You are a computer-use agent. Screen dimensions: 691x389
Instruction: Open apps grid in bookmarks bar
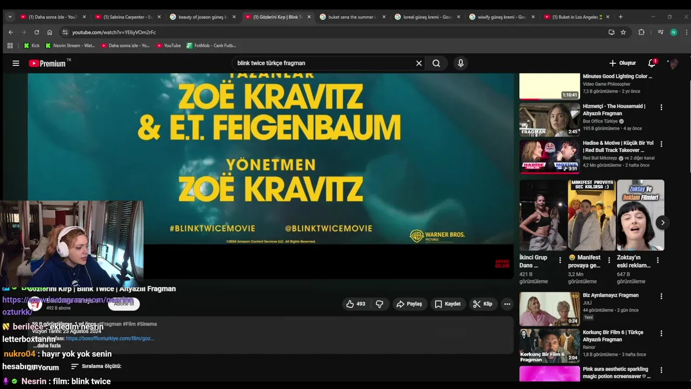(x=10, y=45)
